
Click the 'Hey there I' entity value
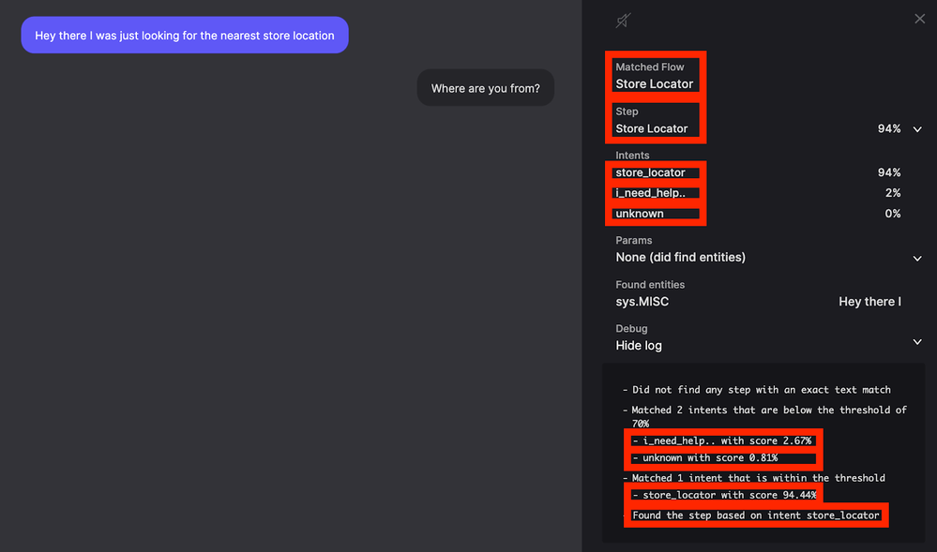(869, 302)
